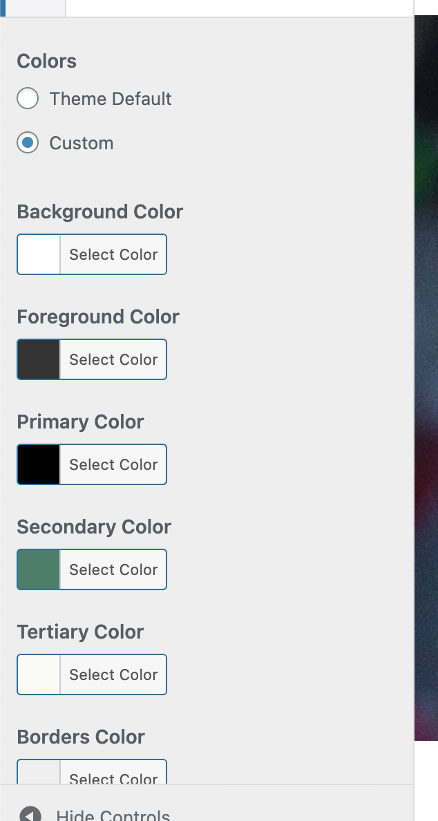This screenshot has height=821, width=438.
Task: Switch to the tab at top left
Action: pyautogui.click(x=35, y=8)
